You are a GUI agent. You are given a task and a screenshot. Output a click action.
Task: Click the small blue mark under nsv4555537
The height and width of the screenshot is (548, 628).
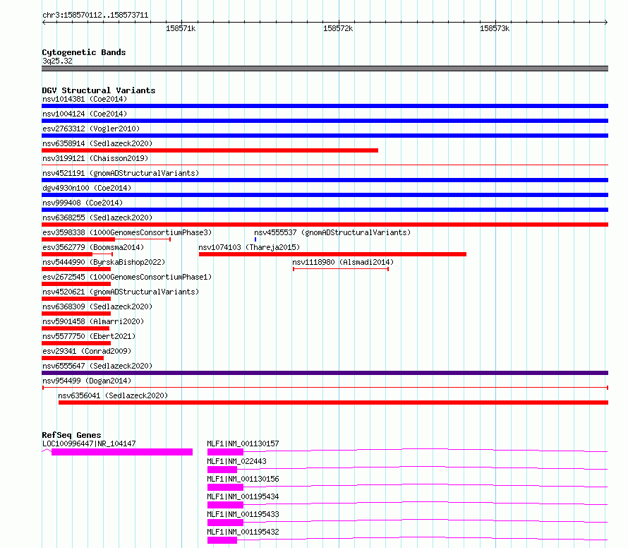[x=255, y=239]
